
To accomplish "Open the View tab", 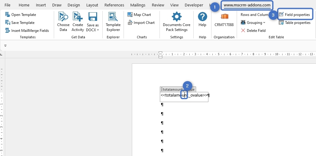I will point(174,5).
